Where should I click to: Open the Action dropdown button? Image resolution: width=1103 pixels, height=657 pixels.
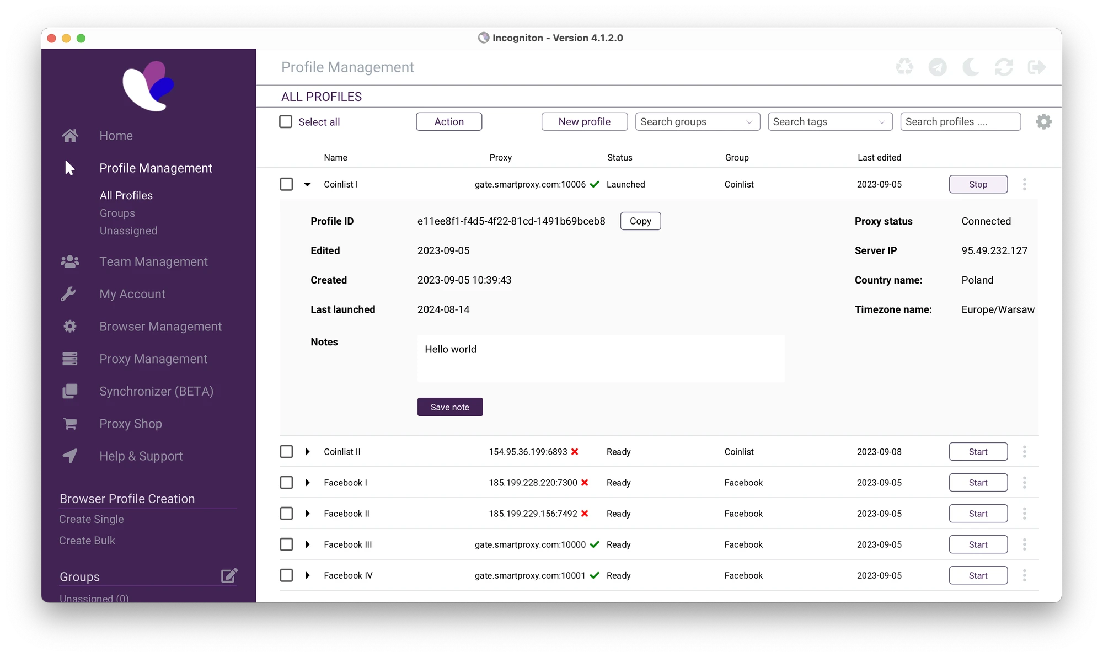tap(449, 122)
